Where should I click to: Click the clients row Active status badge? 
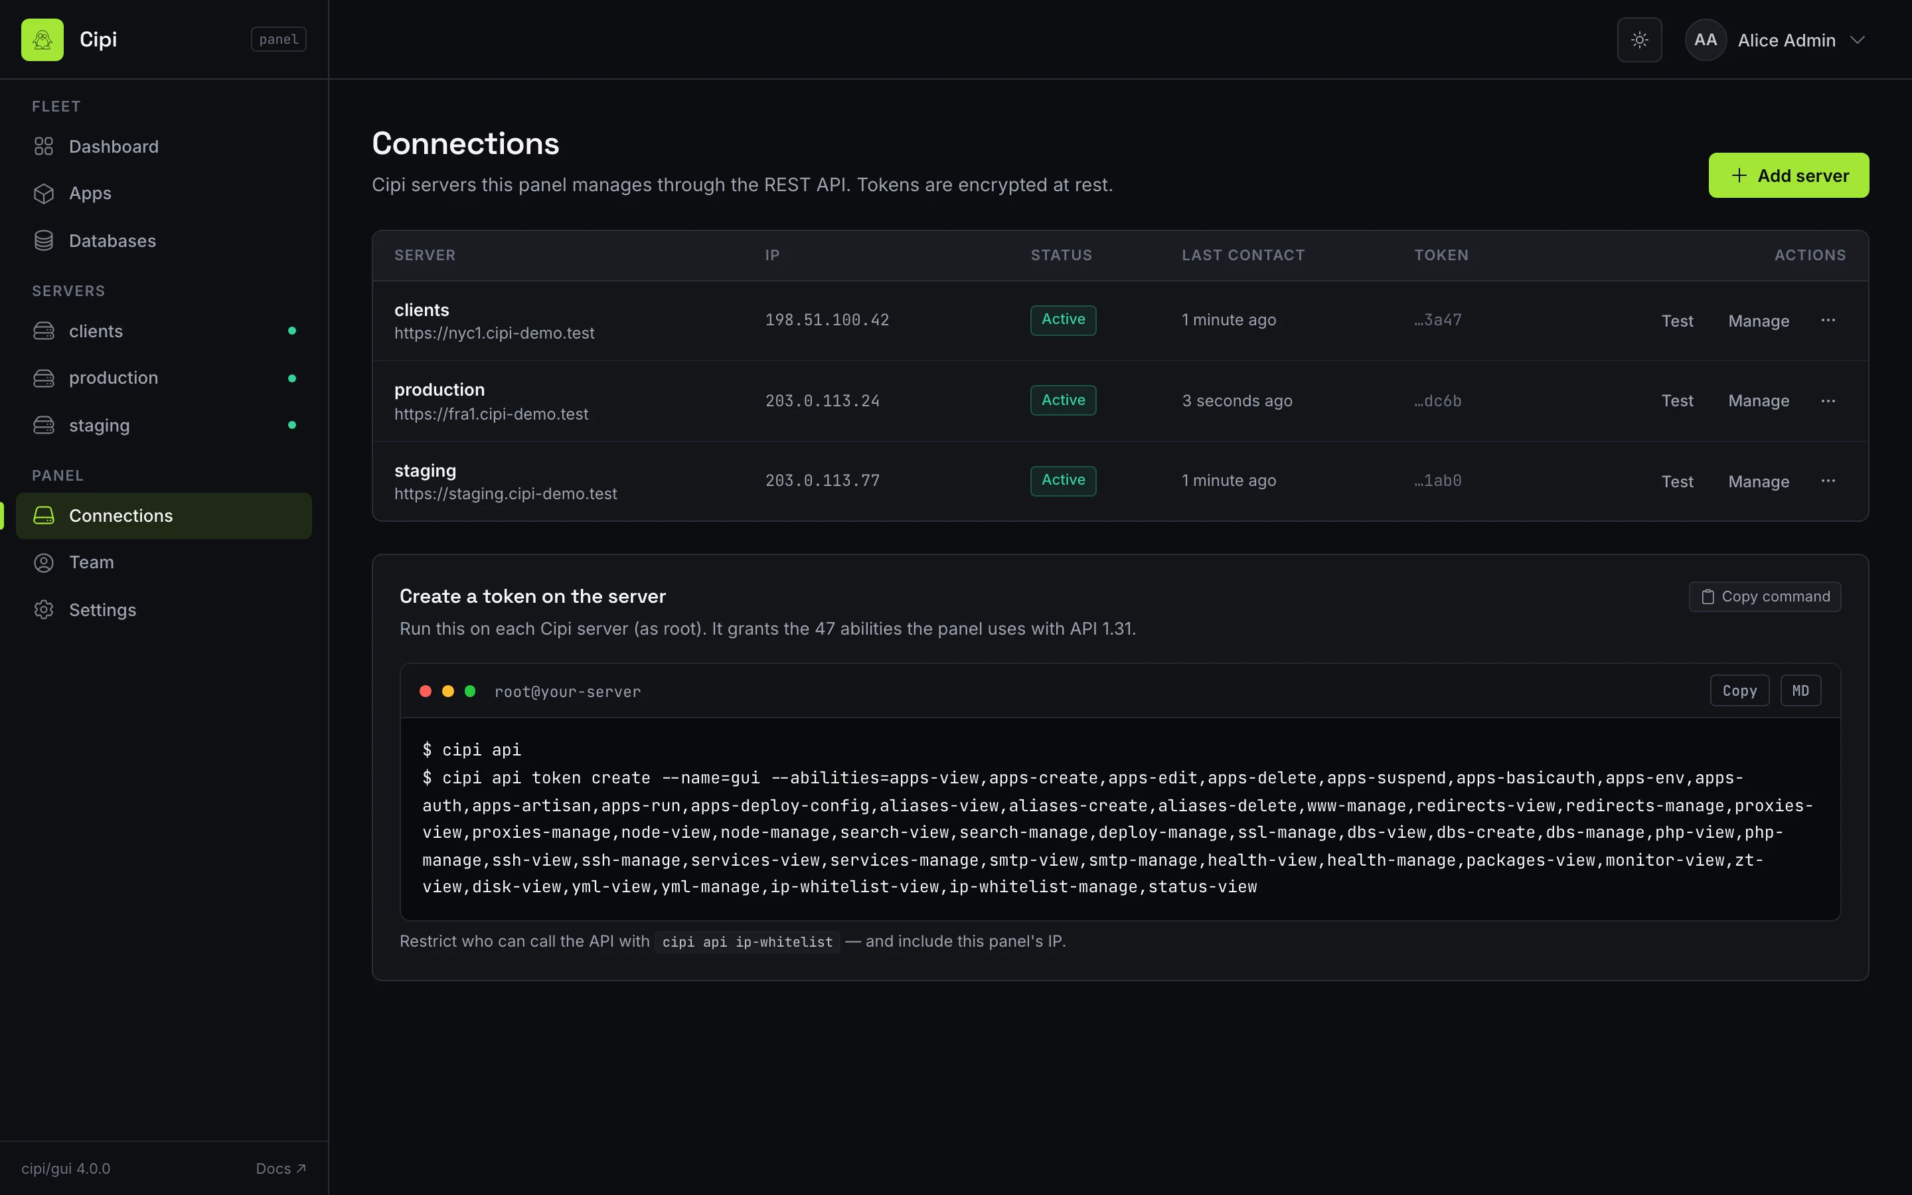click(1063, 320)
